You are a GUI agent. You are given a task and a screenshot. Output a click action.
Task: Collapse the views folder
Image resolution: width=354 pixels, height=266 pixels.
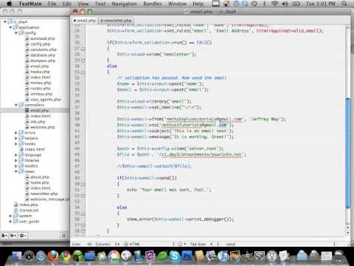(x=16, y=171)
